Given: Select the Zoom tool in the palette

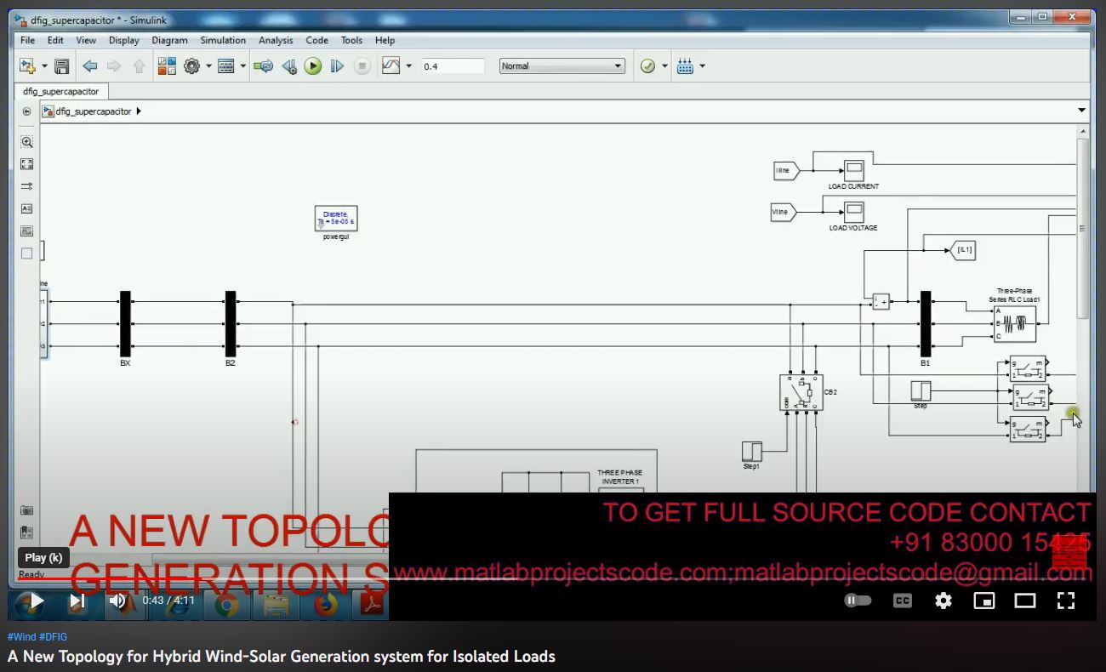Looking at the screenshot, I should (x=27, y=142).
